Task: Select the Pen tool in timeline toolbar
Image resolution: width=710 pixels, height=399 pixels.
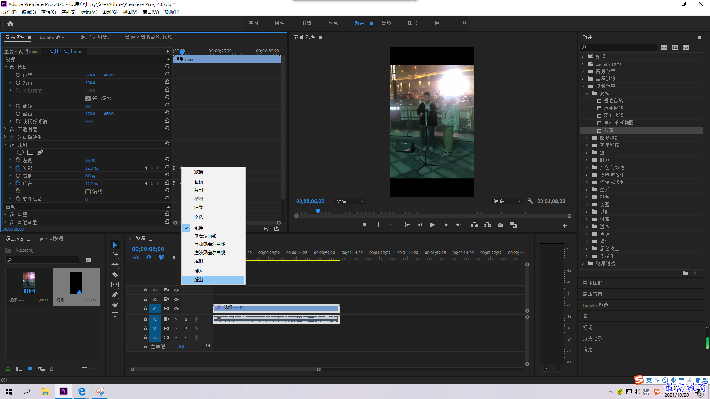Action: coord(115,294)
